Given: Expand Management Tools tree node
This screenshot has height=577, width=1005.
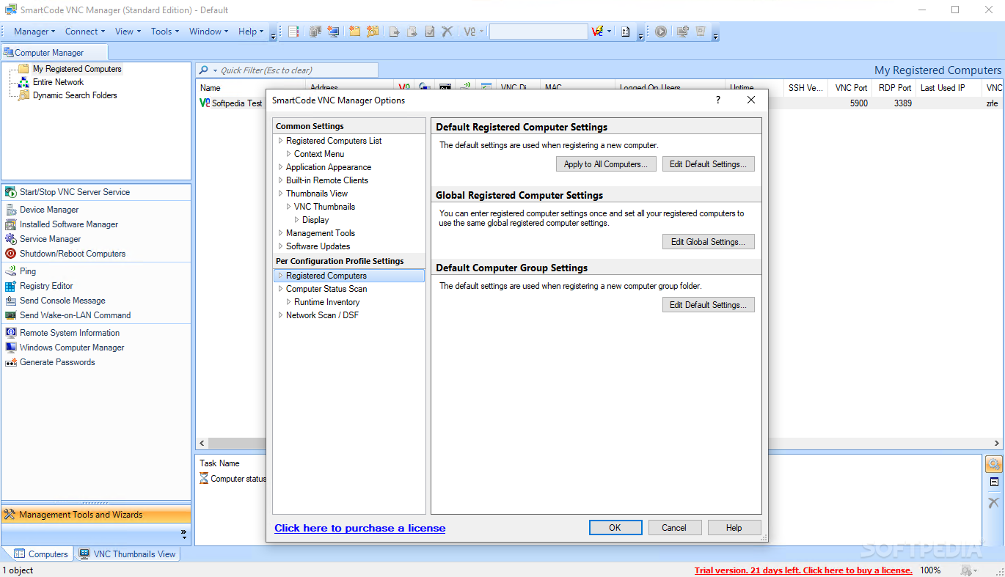Looking at the screenshot, I should (x=280, y=233).
